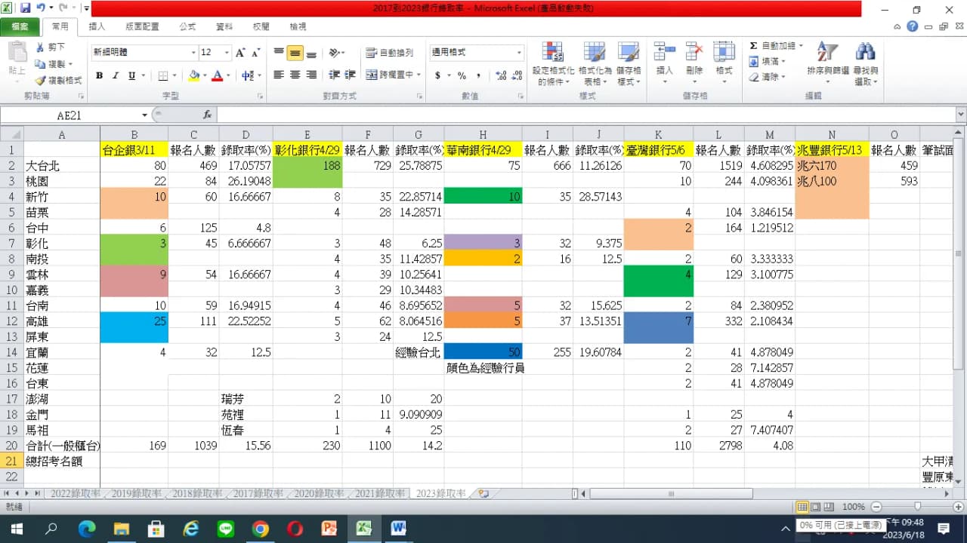Switch to the 插入 ribbon tab

[97, 26]
